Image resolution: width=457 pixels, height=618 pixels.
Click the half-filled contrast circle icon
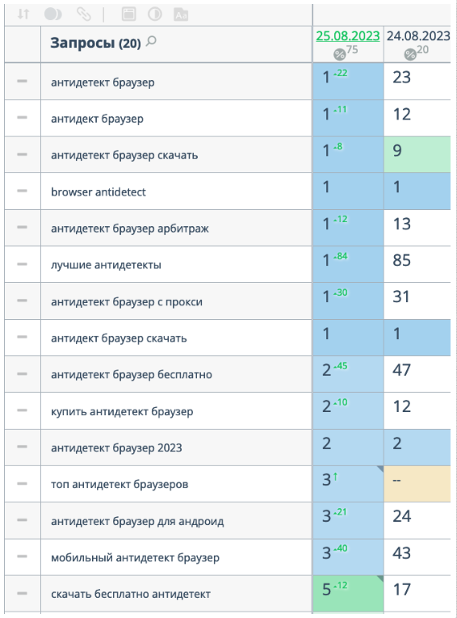pyautogui.click(x=155, y=15)
